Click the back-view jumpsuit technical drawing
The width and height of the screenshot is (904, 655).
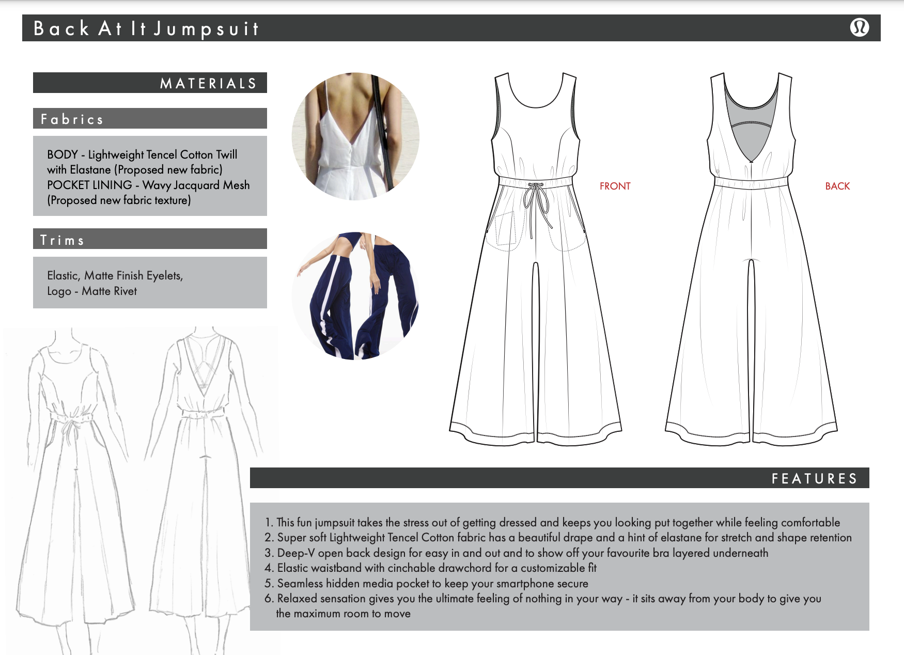click(751, 259)
